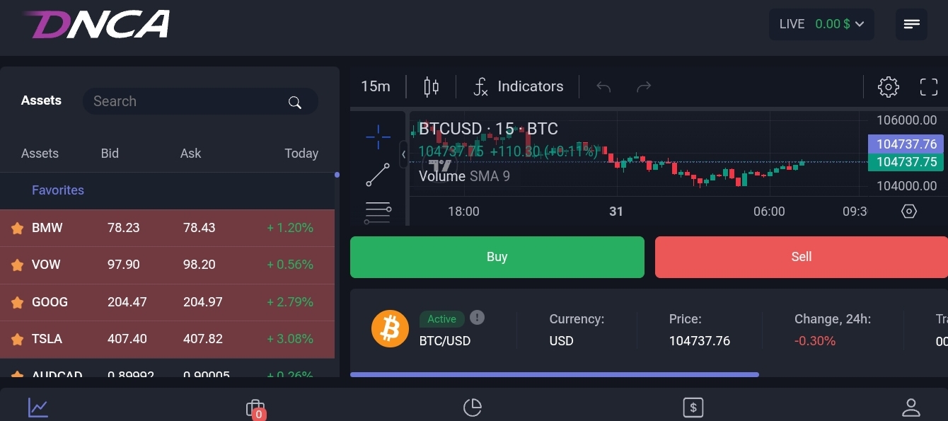Enter fullscreen chart mode
This screenshot has width=948, height=421.
[928, 87]
